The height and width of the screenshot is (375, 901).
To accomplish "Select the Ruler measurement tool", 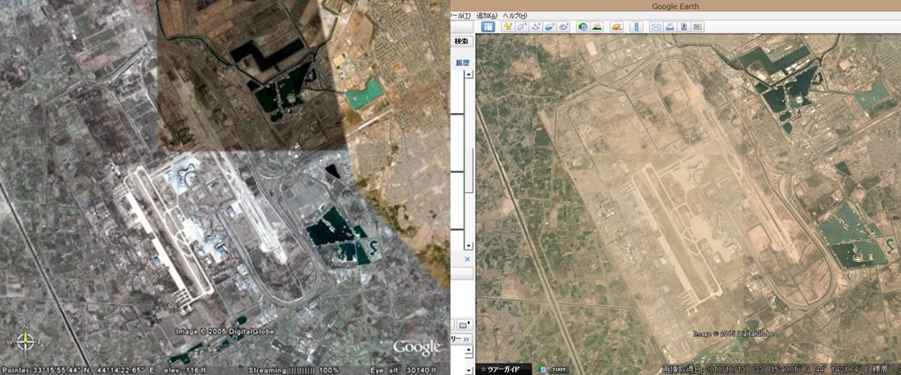I will point(636,26).
